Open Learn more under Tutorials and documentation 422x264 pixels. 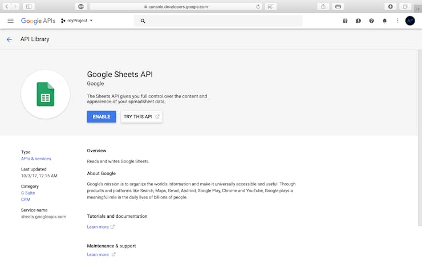click(x=98, y=227)
